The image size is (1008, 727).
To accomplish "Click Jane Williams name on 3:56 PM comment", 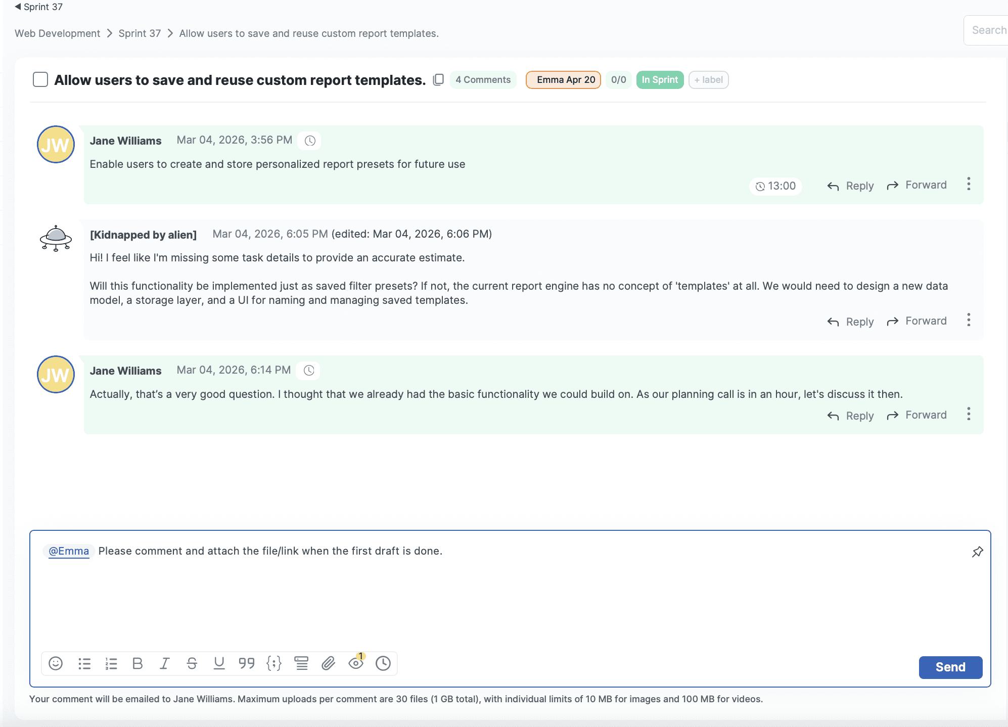I will pos(125,141).
